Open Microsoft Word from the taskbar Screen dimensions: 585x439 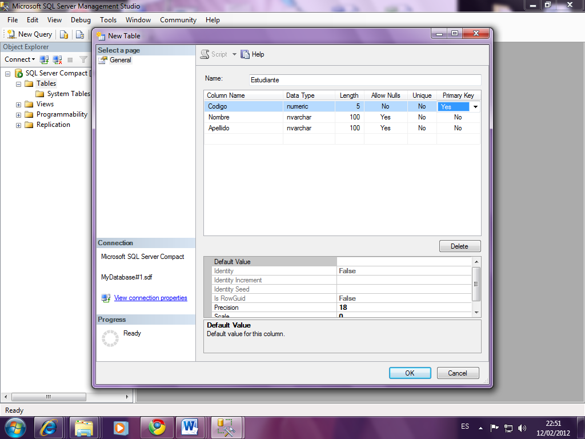tap(190, 427)
